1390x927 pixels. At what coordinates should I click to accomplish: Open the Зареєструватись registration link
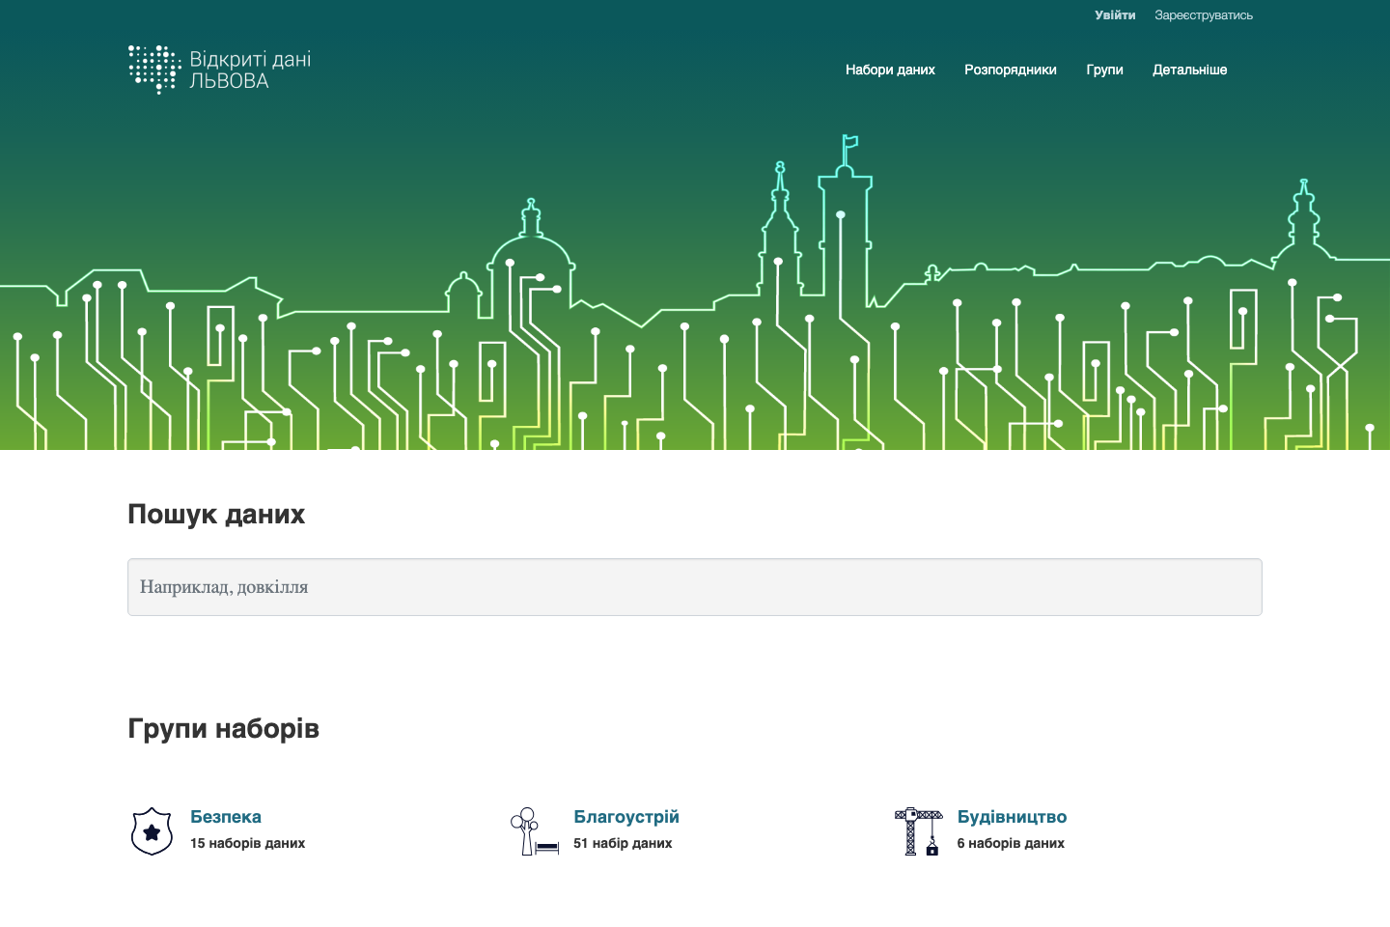coord(1203,14)
